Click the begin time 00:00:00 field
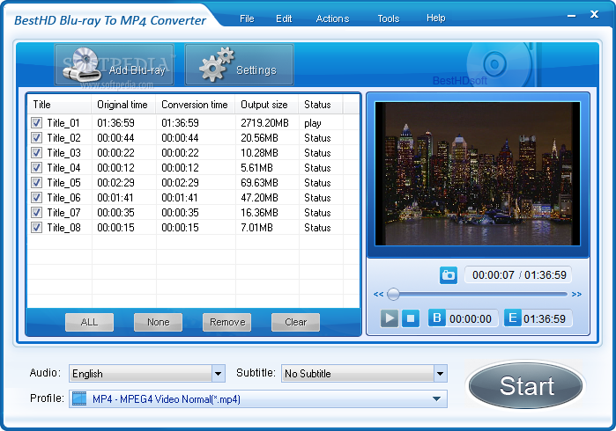Viewport: 616px width, 431px height. tap(471, 318)
